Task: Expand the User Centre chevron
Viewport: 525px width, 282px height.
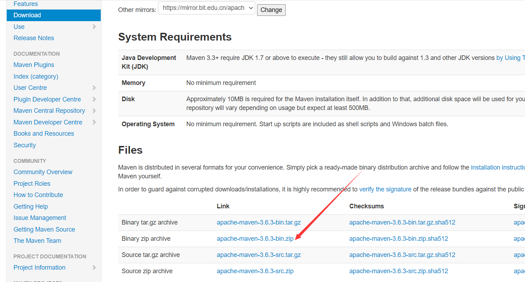Action: tap(94, 88)
